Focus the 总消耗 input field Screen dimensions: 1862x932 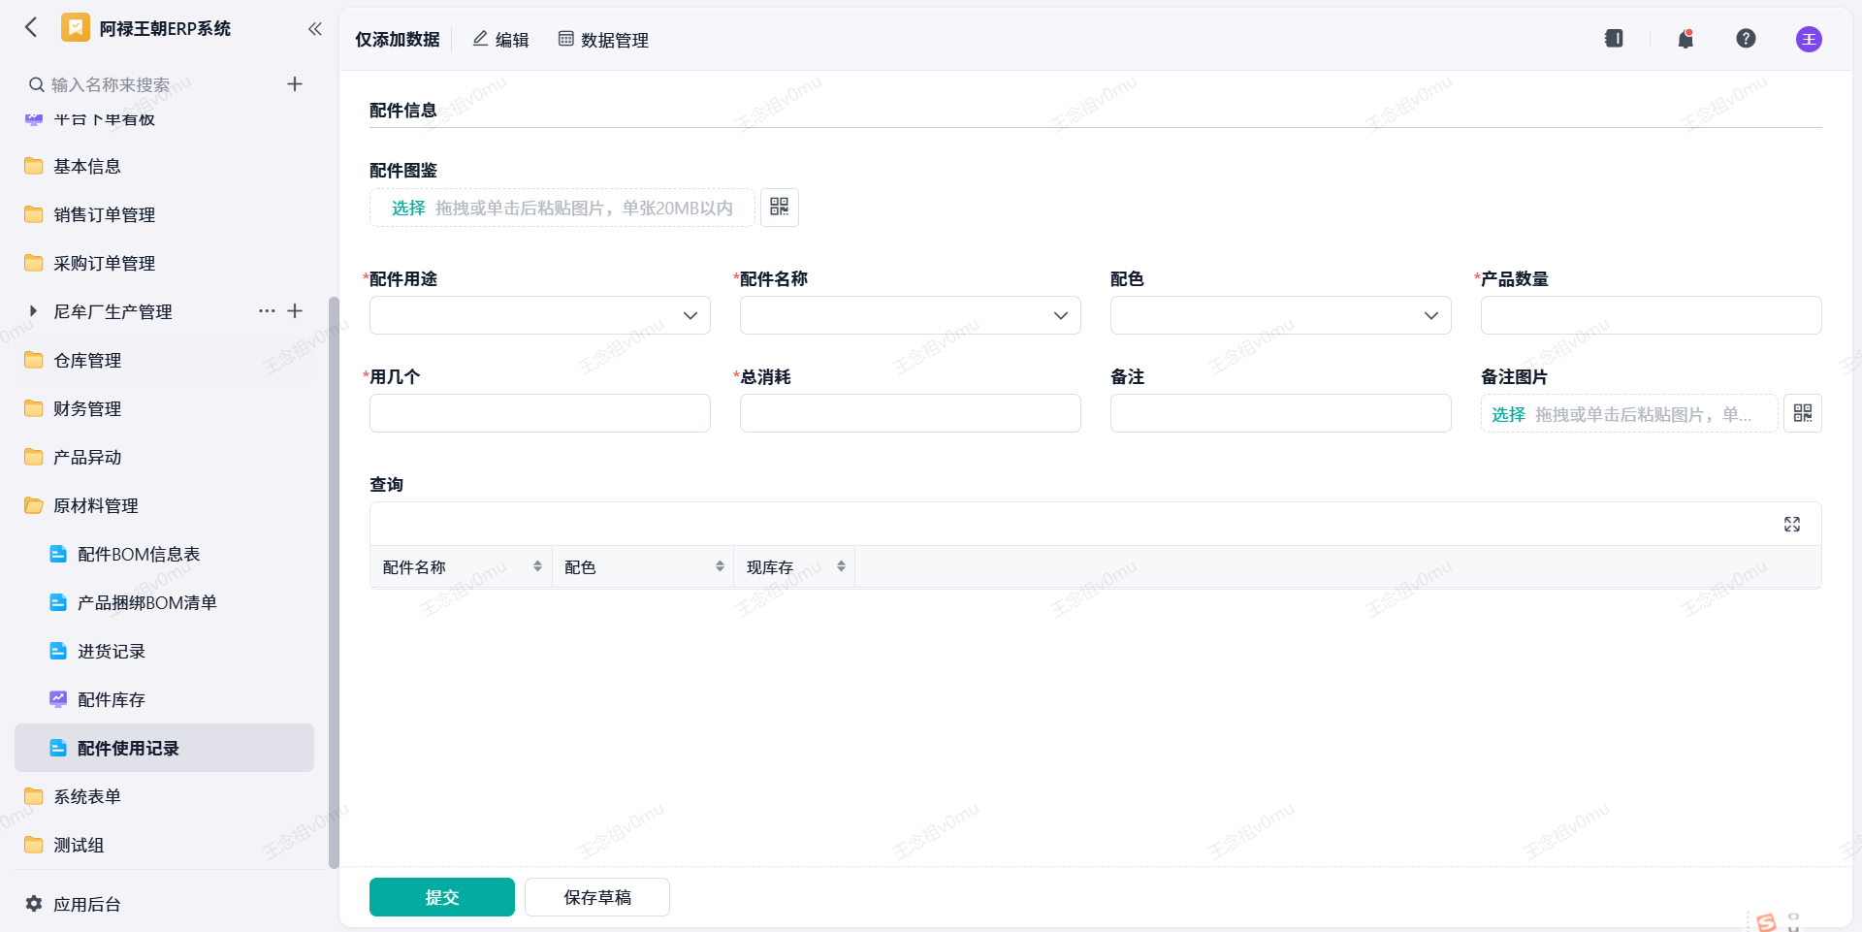coord(911,413)
